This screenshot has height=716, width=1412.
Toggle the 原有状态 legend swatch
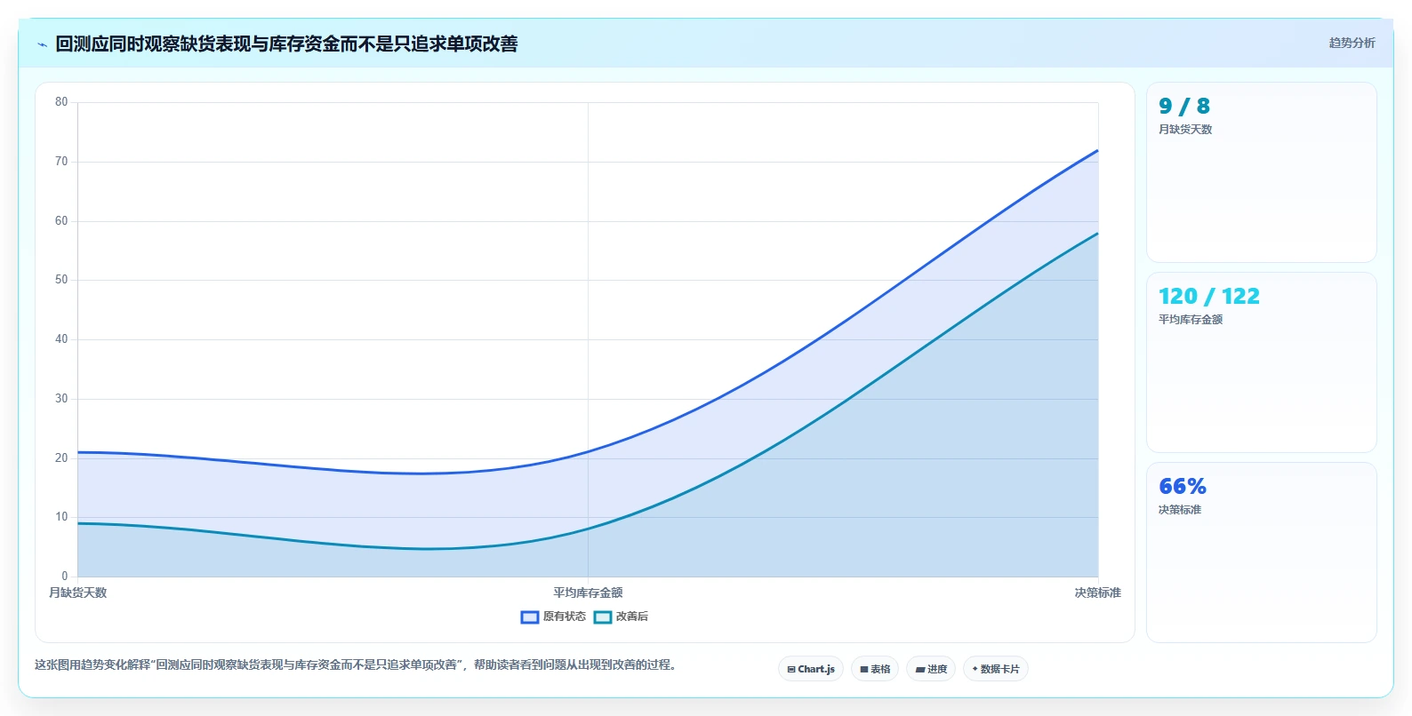pos(530,617)
